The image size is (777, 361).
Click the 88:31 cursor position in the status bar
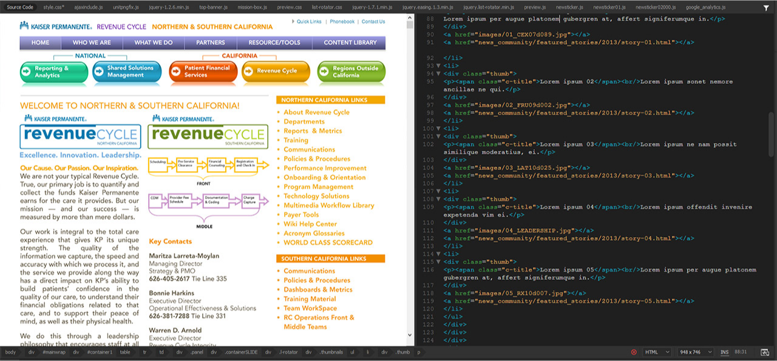click(x=741, y=352)
